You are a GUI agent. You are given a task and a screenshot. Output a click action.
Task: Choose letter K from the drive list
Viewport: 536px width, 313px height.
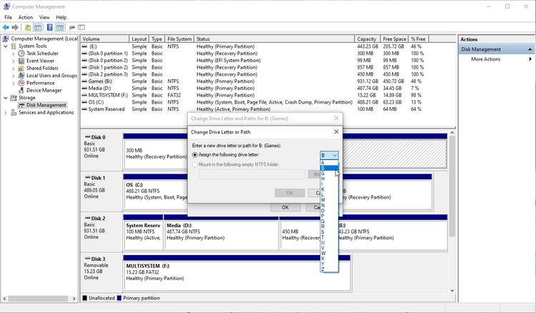click(x=329, y=189)
